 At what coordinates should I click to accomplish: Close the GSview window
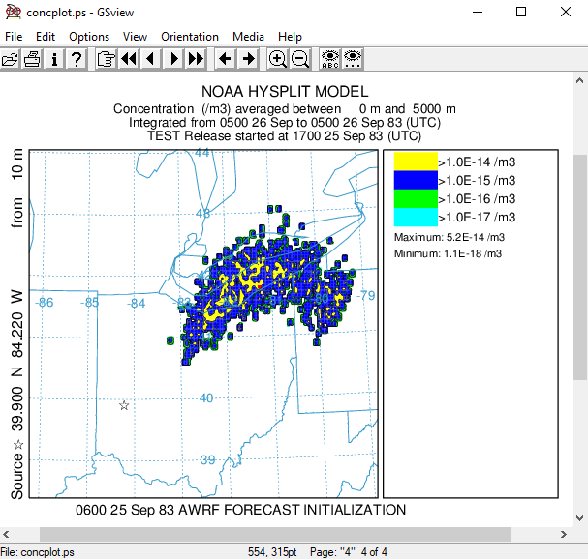(566, 12)
